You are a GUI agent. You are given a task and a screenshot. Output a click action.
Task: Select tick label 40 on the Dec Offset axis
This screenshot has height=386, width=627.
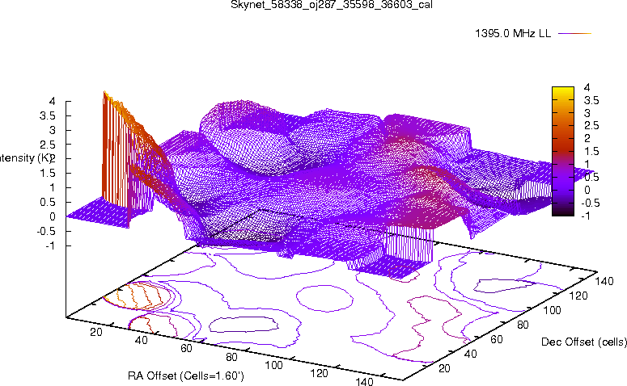pyautogui.click(x=470, y=354)
